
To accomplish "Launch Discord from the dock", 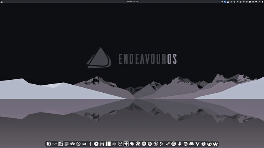I will (191, 144).
